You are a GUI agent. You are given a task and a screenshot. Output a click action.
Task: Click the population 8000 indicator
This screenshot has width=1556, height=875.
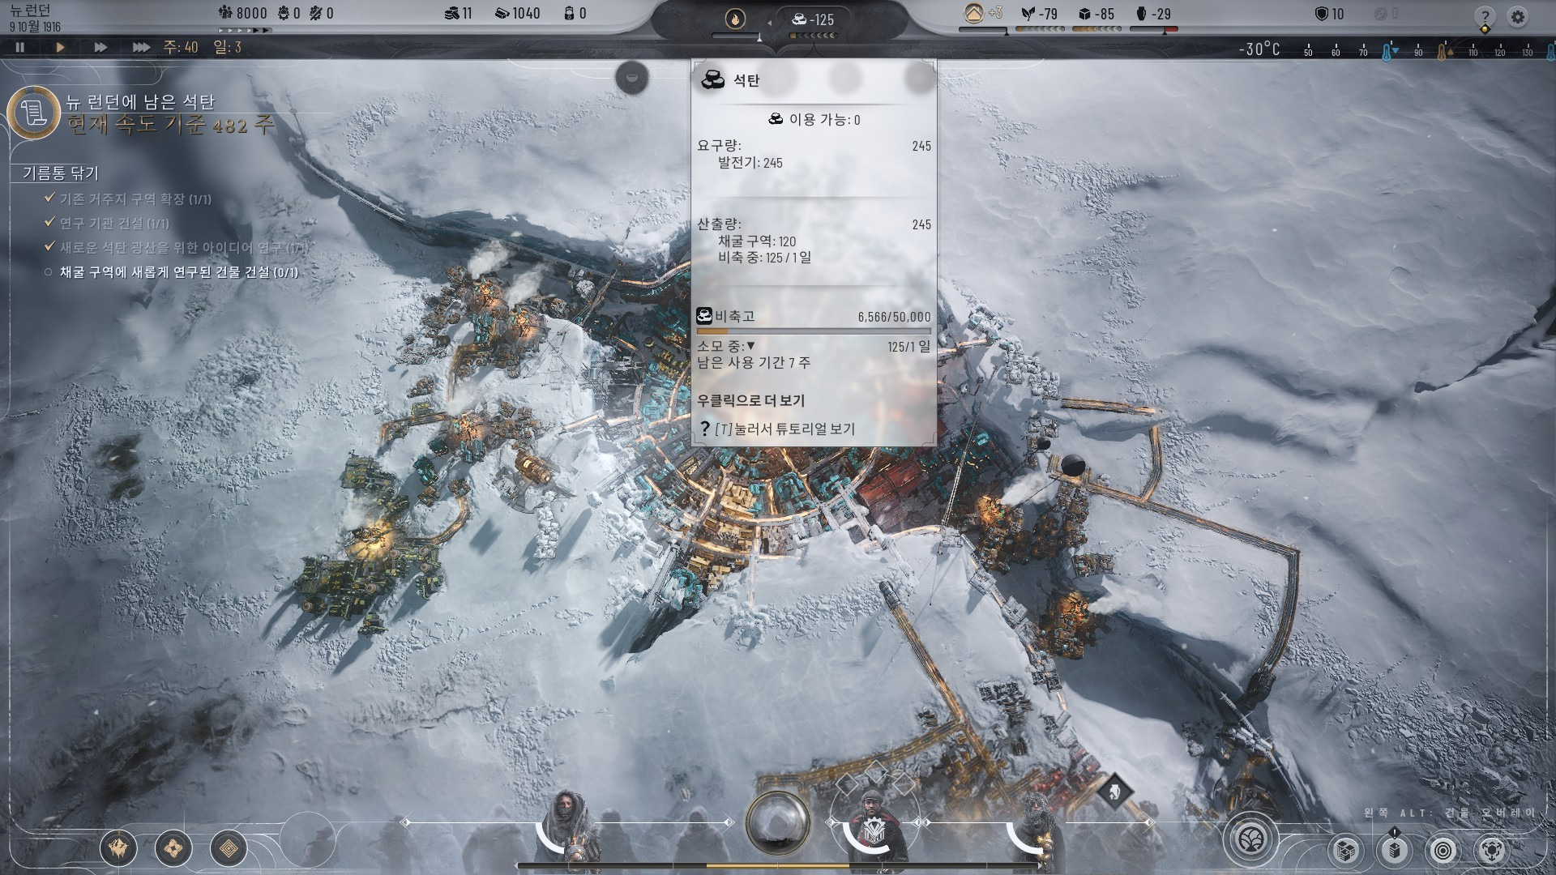click(x=243, y=13)
